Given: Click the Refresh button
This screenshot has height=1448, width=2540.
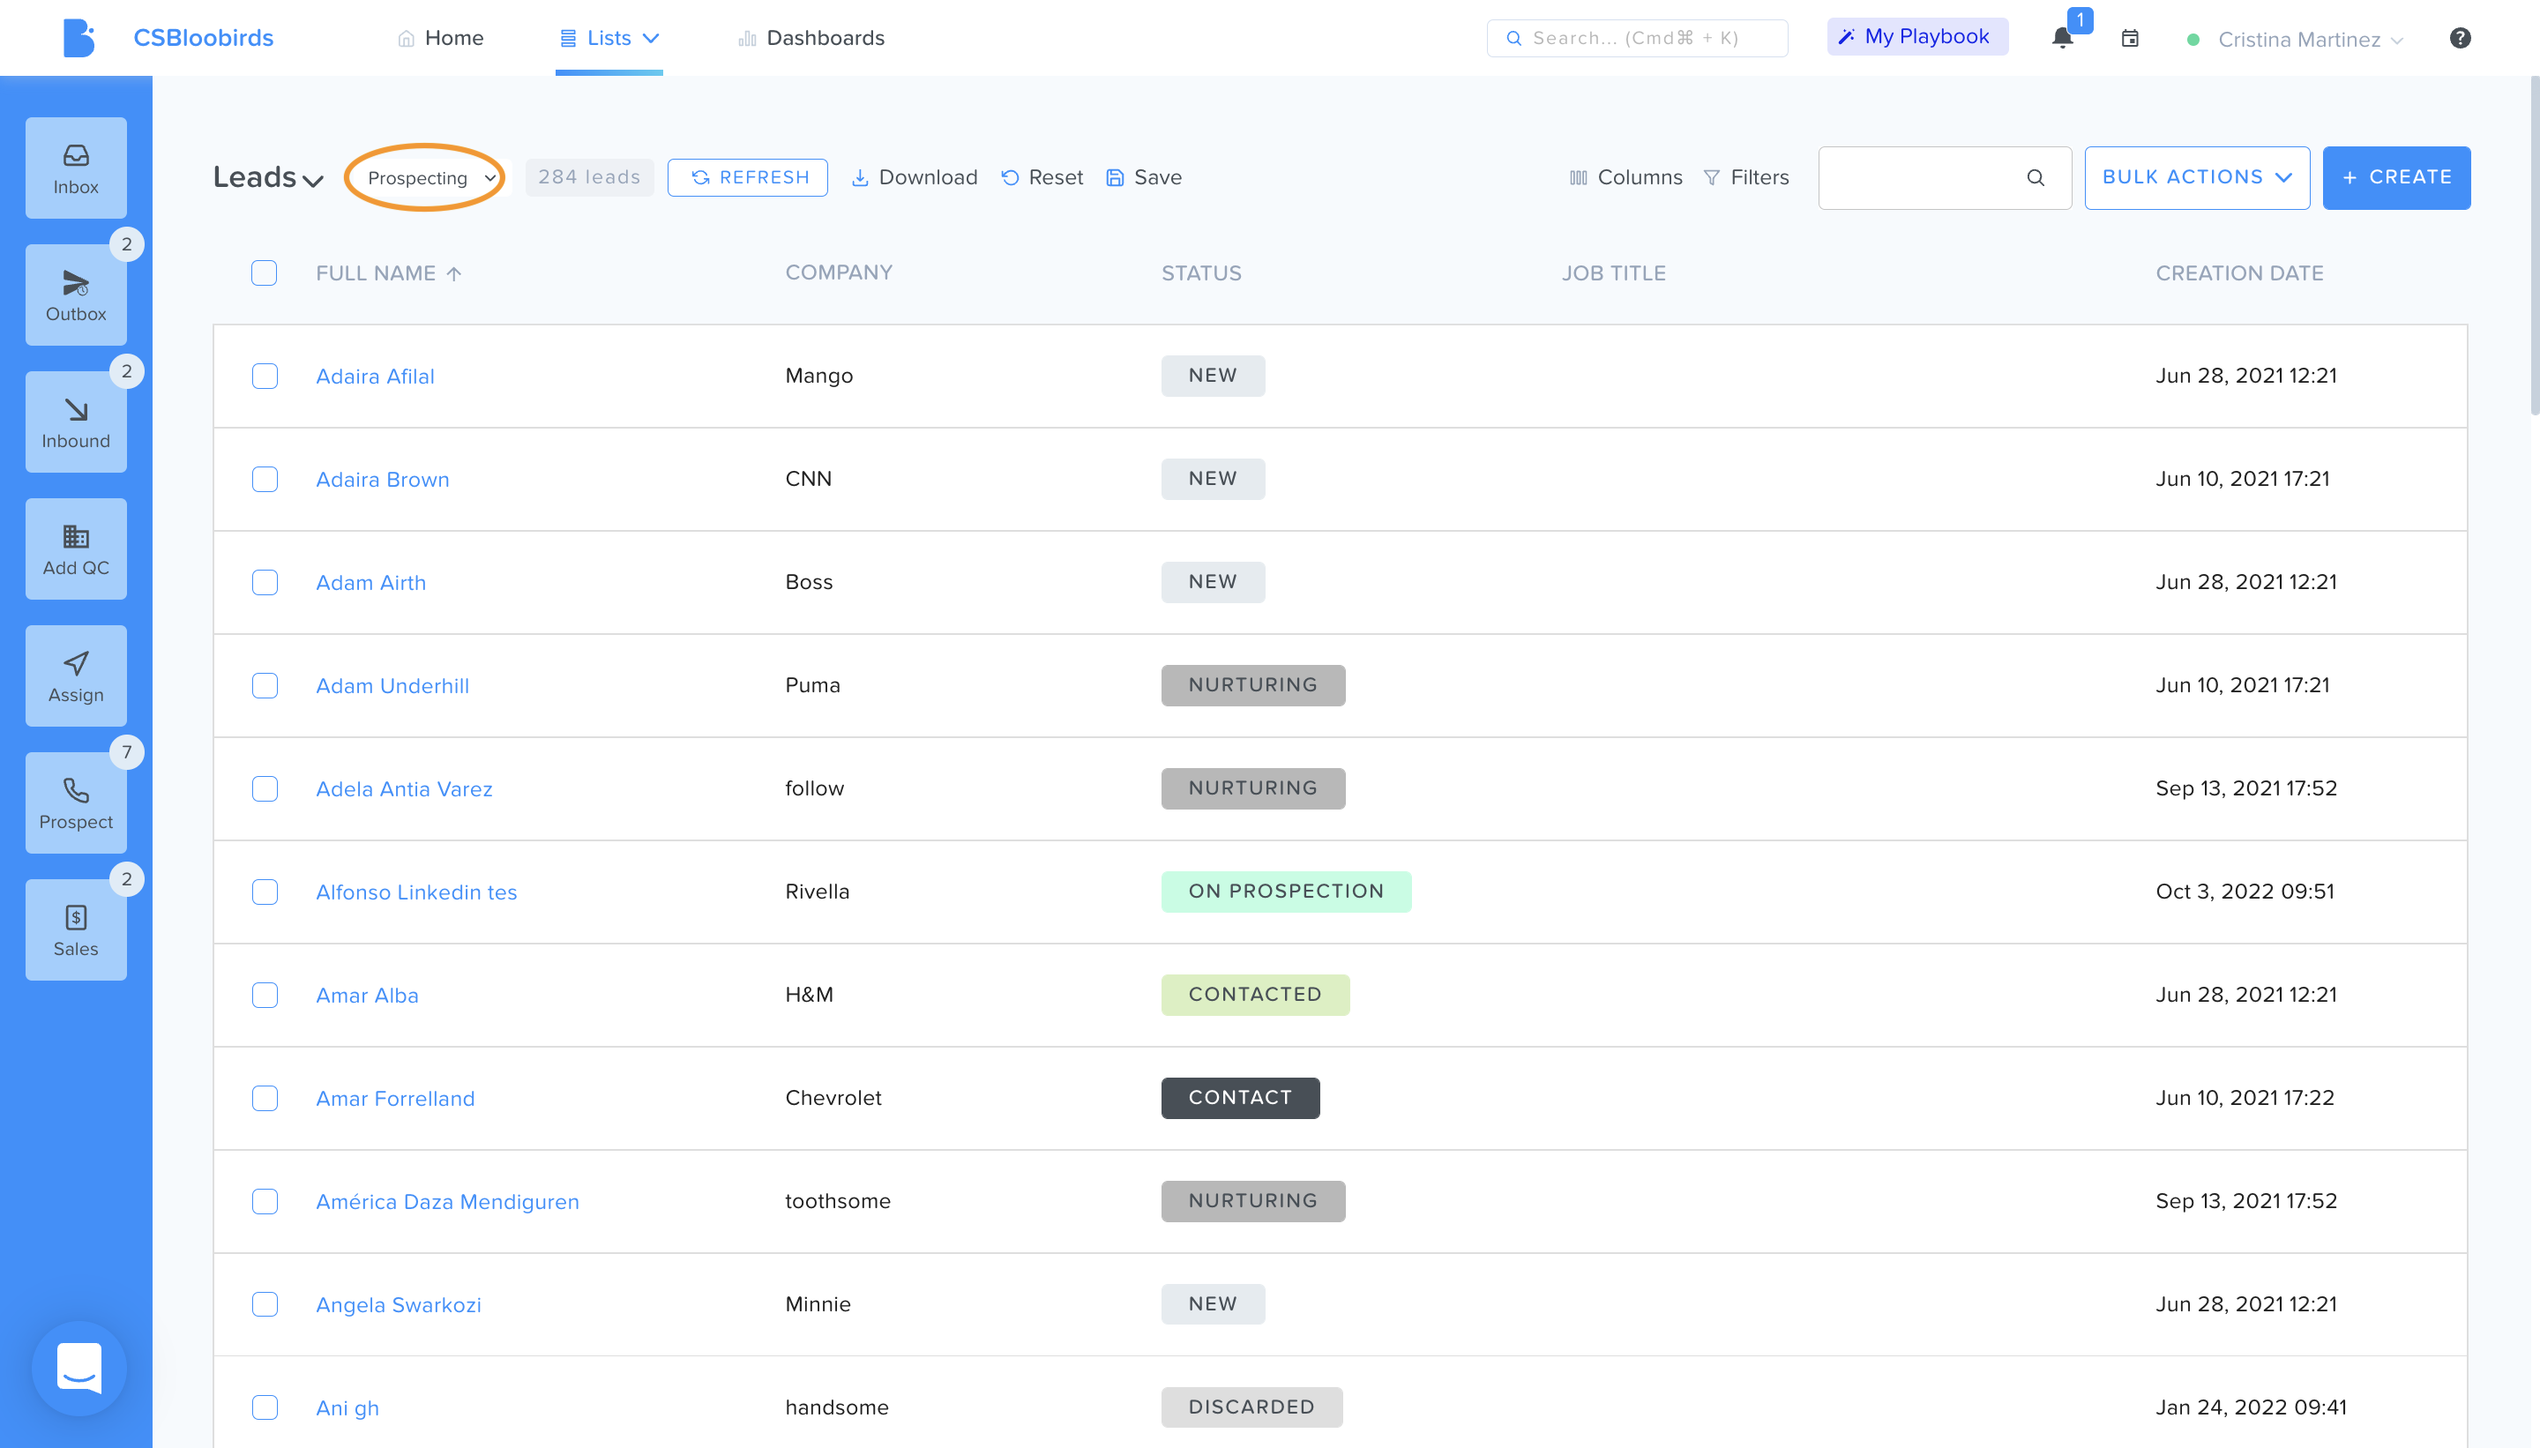Looking at the screenshot, I should click(748, 178).
